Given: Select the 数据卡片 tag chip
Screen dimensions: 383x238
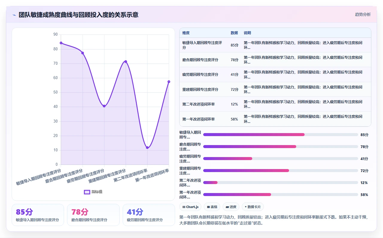Looking at the screenshot, I should tap(253, 207).
